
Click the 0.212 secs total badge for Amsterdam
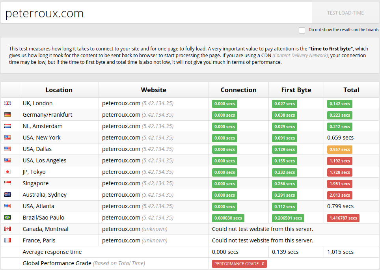pos(340,127)
